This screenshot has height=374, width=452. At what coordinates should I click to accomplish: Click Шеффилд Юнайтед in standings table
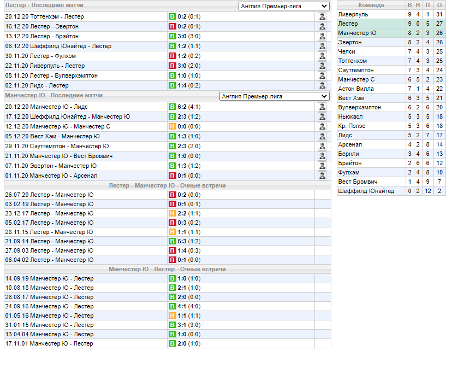366,191
